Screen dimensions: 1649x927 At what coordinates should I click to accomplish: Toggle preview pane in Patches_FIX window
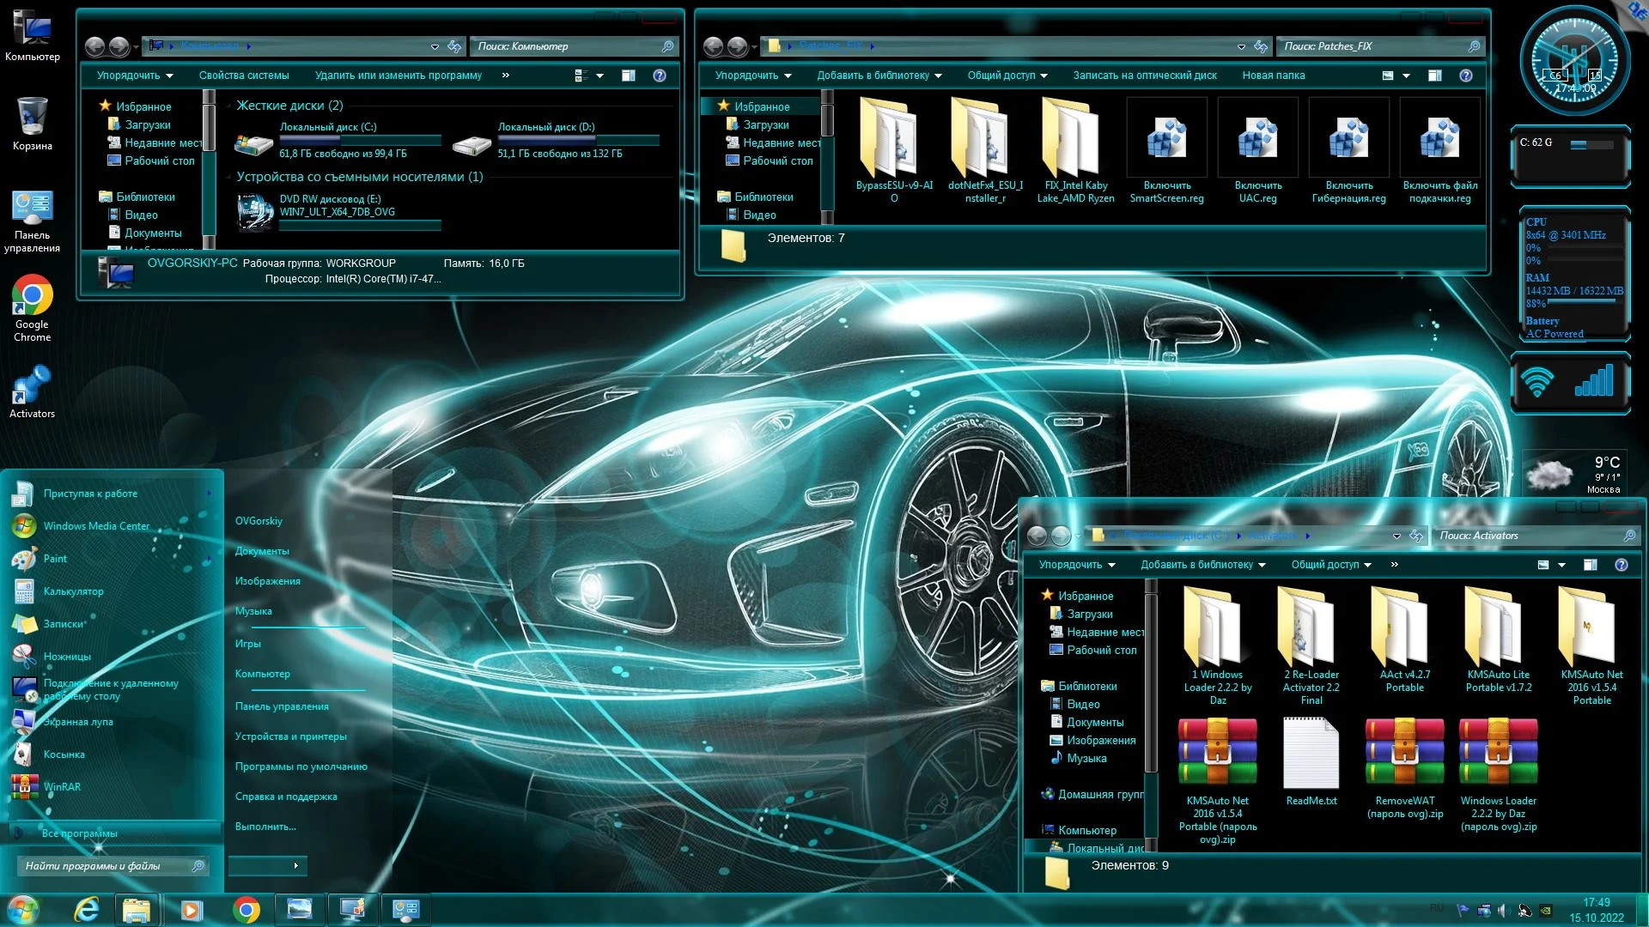pos(1434,76)
